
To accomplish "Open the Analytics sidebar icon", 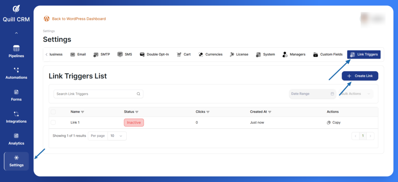I will coord(16,139).
